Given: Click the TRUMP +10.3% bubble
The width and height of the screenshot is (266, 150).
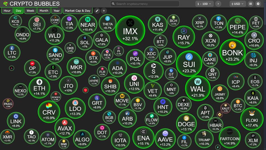Looking at the screenshot, I should [204, 139].
